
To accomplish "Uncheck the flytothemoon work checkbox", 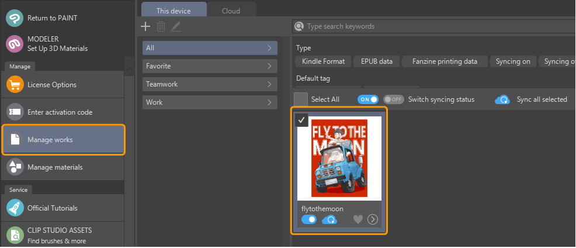I will click(x=301, y=120).
